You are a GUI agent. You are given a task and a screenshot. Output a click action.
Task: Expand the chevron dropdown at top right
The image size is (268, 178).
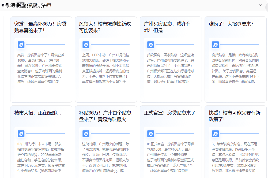pyautogui.click(x=260, y=5)
